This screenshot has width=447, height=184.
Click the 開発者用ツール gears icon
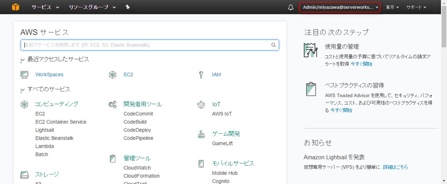click(113, 104)
